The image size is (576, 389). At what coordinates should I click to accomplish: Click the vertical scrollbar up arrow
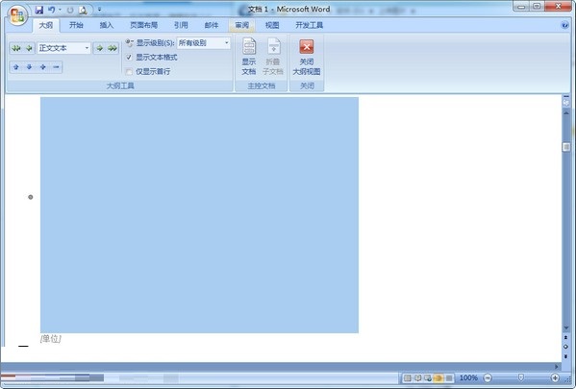coord(566,113)
